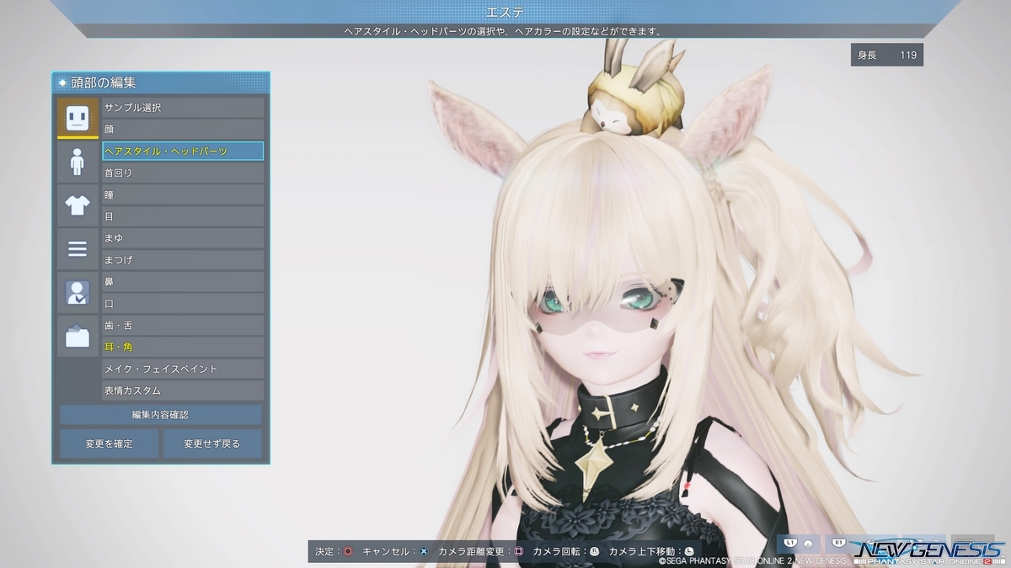Viewport: 1011px width, 568px height.
Task: Open the 耳・角 menu entry
Action: (183, 348)
